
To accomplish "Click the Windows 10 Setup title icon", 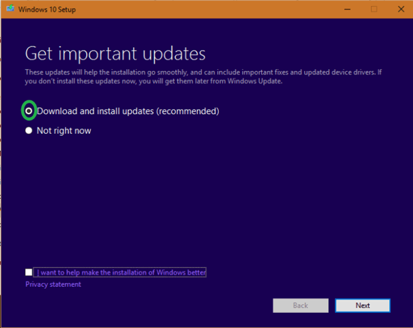I will [x=10, y=8].
